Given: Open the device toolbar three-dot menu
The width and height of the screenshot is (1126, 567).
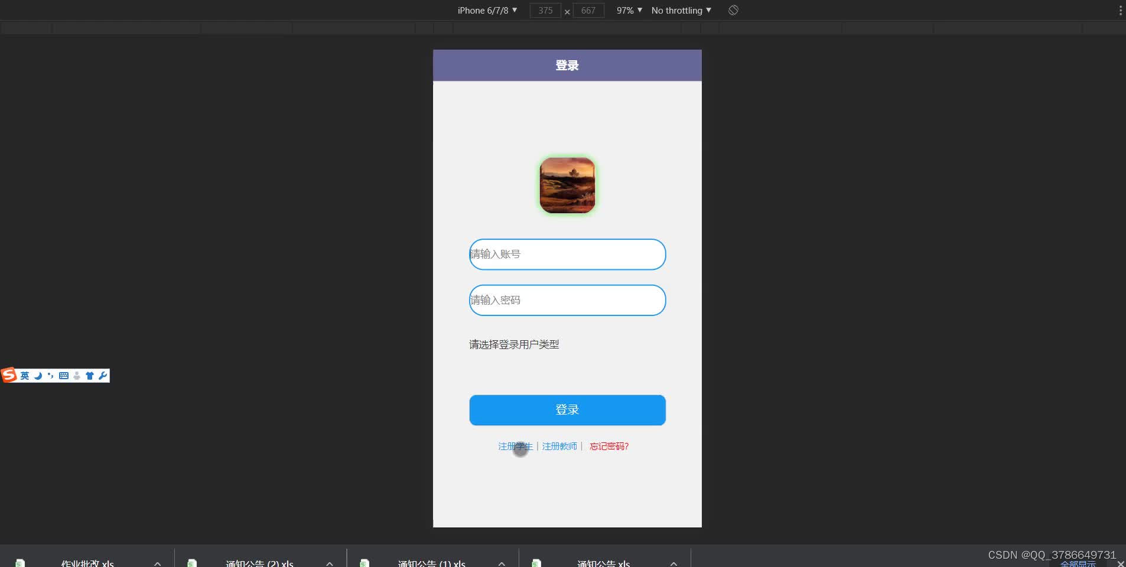Looking at the screenshot, I should click(1120, 10).
